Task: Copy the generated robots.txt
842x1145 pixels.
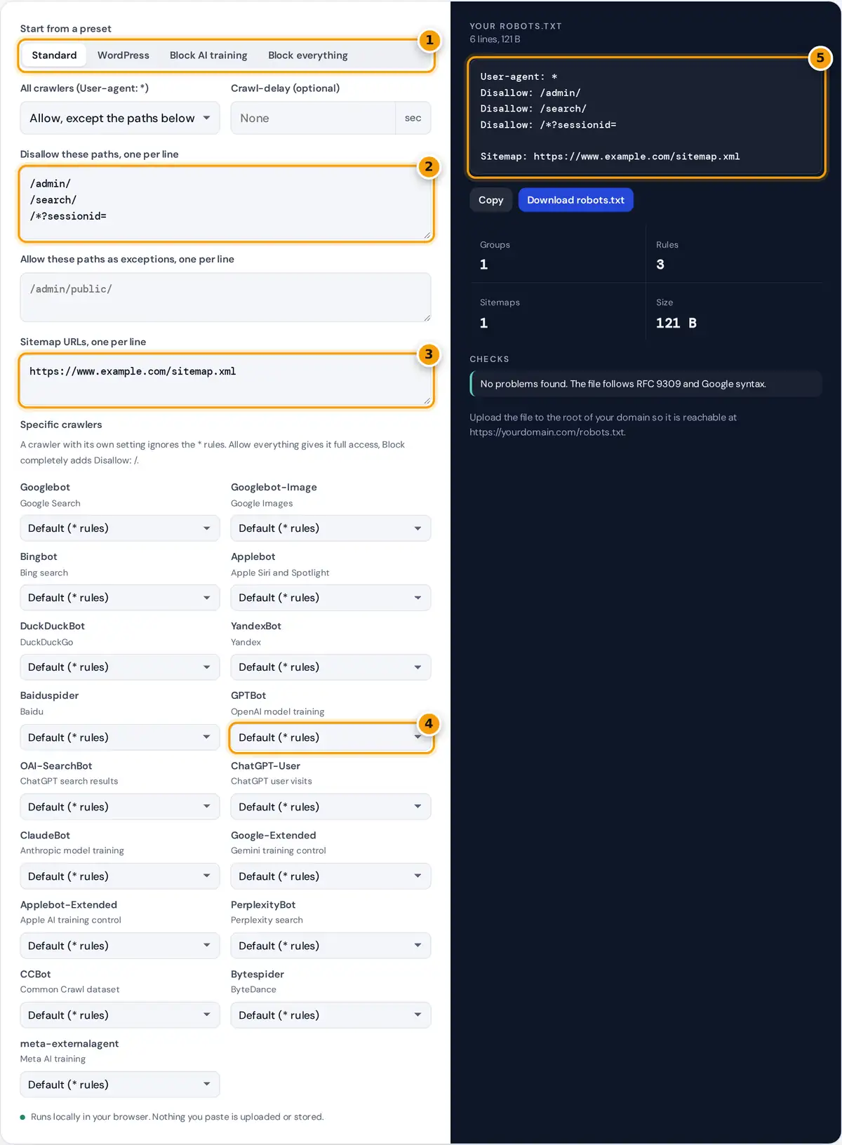Action: click(x=491, y=200)
